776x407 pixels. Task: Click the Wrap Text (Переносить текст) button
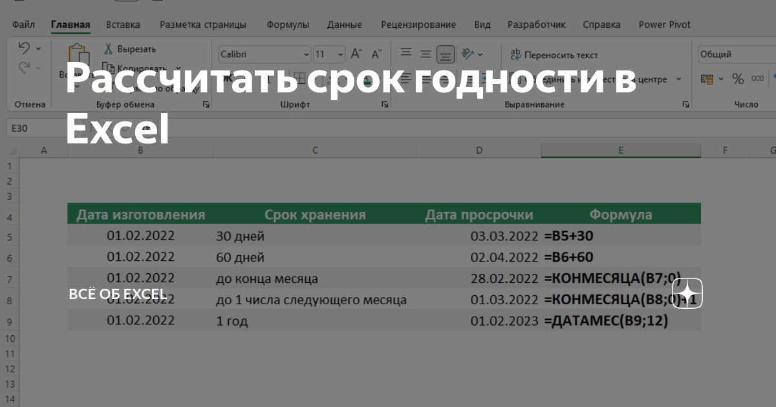pyautogui.click(x=554, y=56)
